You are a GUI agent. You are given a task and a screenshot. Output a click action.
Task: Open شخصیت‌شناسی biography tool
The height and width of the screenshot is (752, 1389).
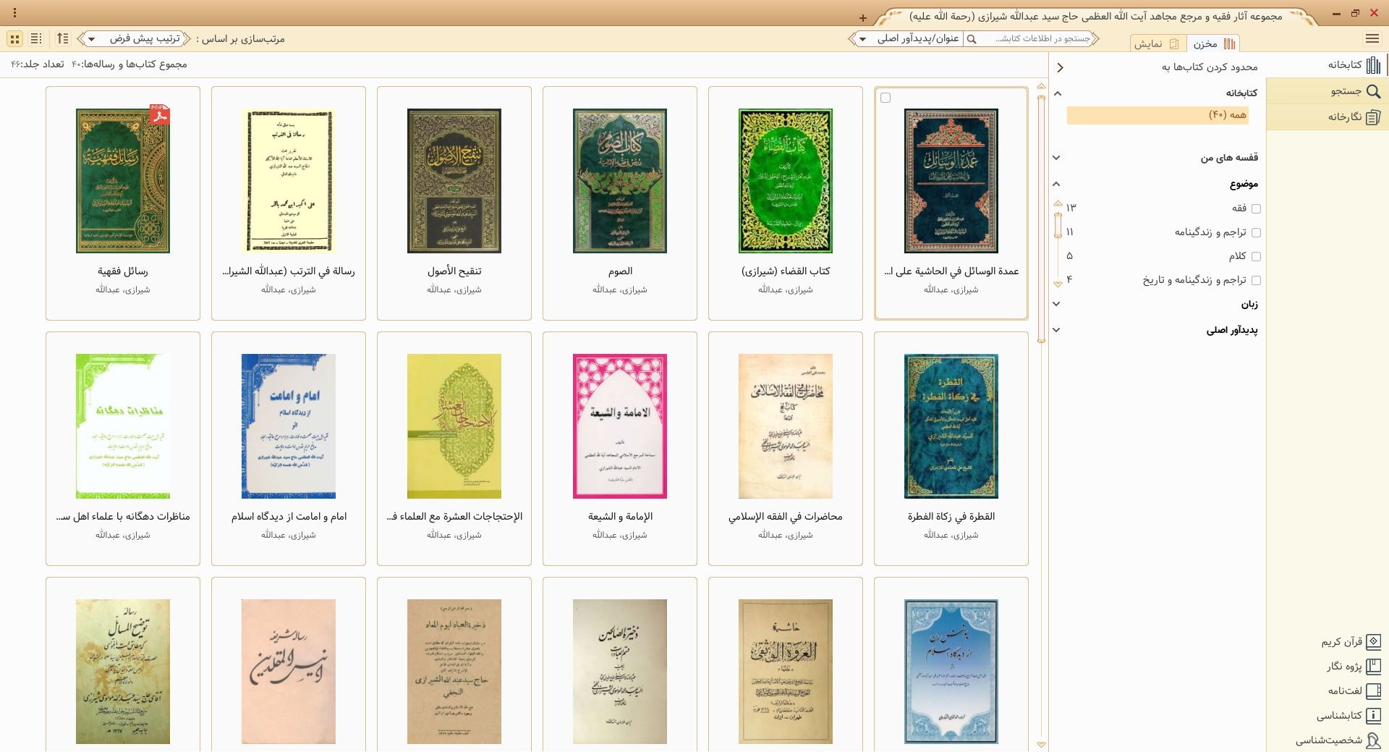pos(1338,740)
